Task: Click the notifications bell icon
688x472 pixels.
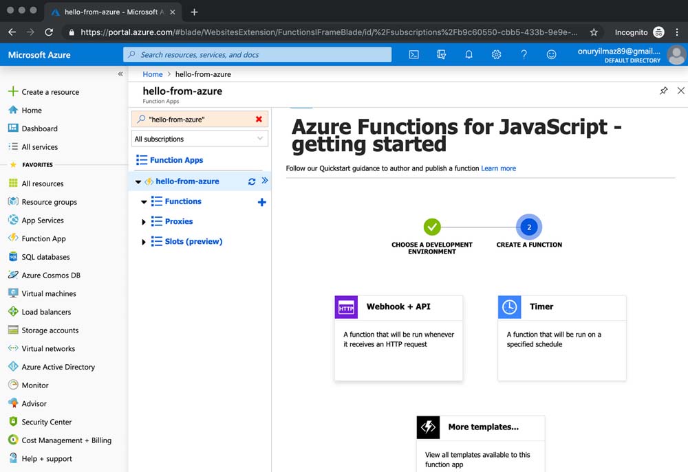Action: (x=469, y=55)
